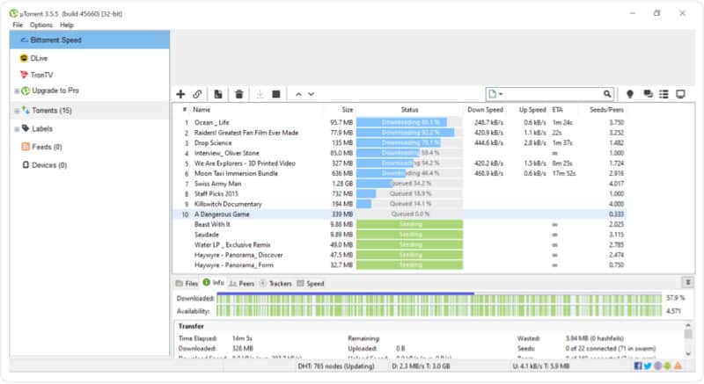Click the Android icon in the status bar
This screenshot has height=384, width=704.
[667, 366]
